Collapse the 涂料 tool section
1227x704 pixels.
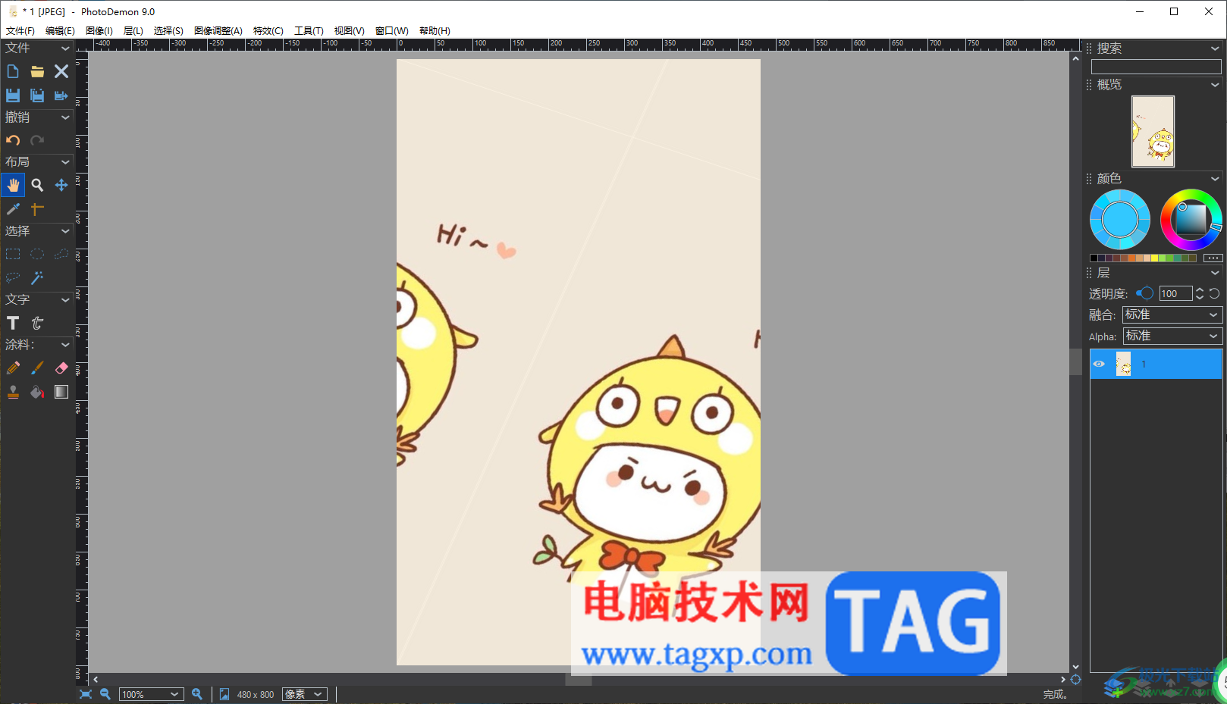65,345
